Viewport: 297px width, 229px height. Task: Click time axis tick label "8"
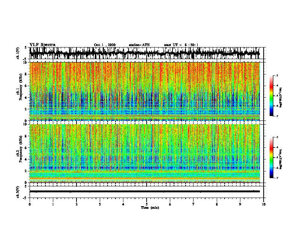(x=217, y=204)
